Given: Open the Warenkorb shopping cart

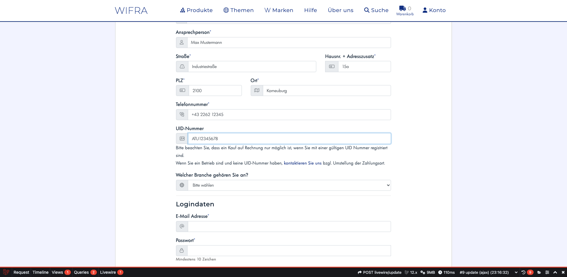Looking at the screenshot, I should coord(405,10).
